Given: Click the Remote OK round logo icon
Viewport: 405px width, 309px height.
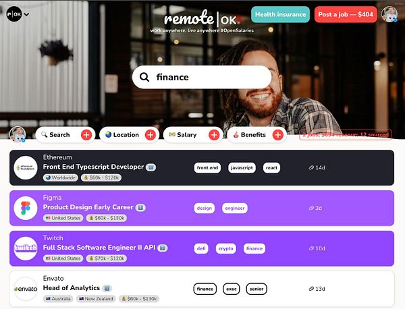Looking at the screenshot, I should (x=14, y=14).
